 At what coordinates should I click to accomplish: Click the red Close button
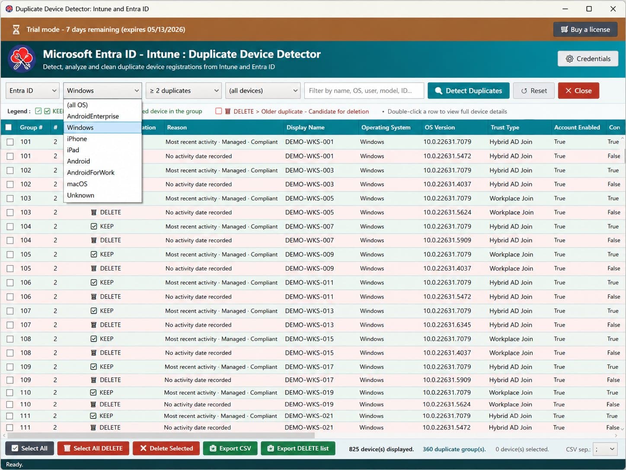[578, 90]
